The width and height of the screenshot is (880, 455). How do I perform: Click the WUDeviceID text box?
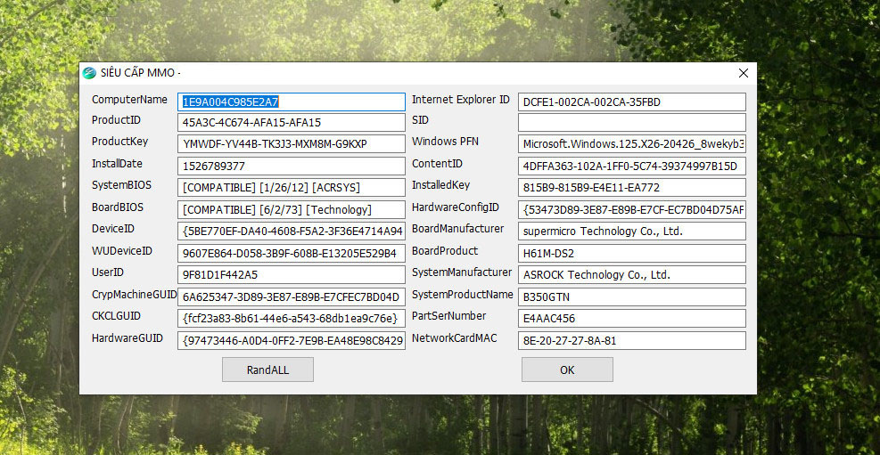(x=292, y=253)
